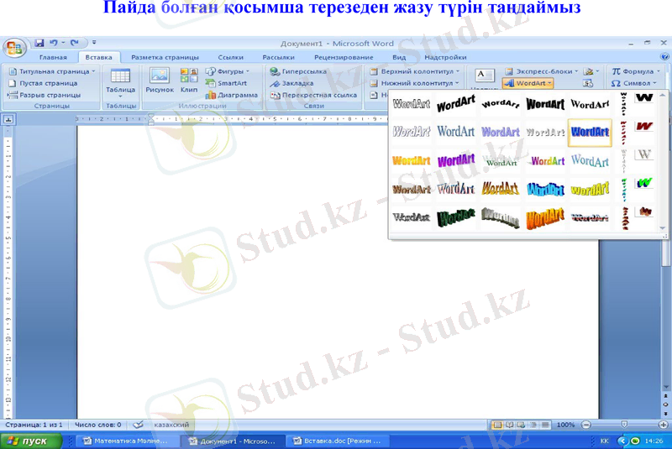Viewport: 672px width, 449px height.
Task: Select bright blue wavy WordArt, fourth row
Action: pos(545,189)
